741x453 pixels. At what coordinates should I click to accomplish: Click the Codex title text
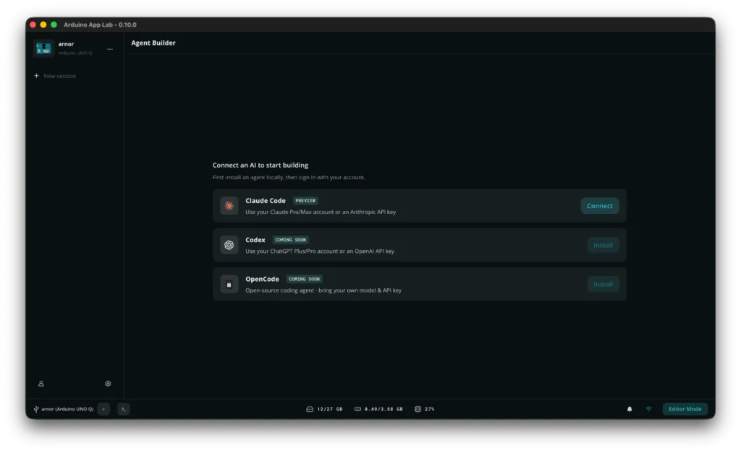[255, 240]
